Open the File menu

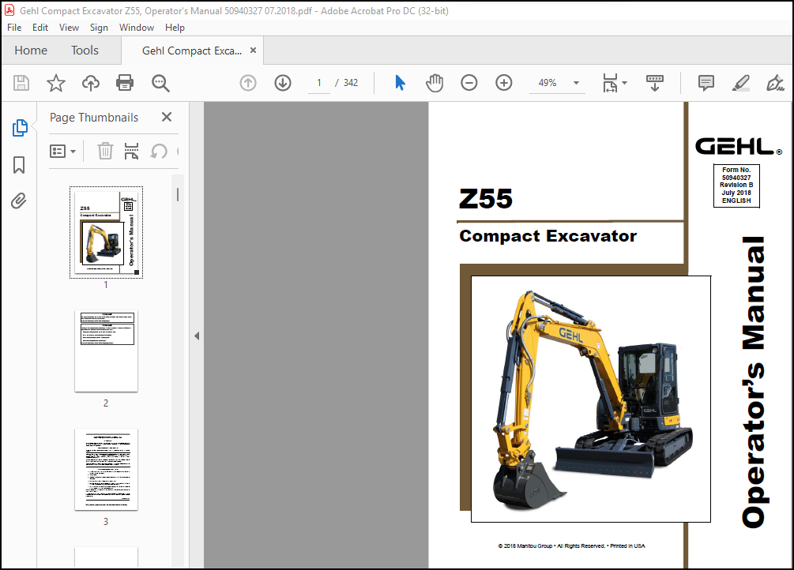click(14, 28)
